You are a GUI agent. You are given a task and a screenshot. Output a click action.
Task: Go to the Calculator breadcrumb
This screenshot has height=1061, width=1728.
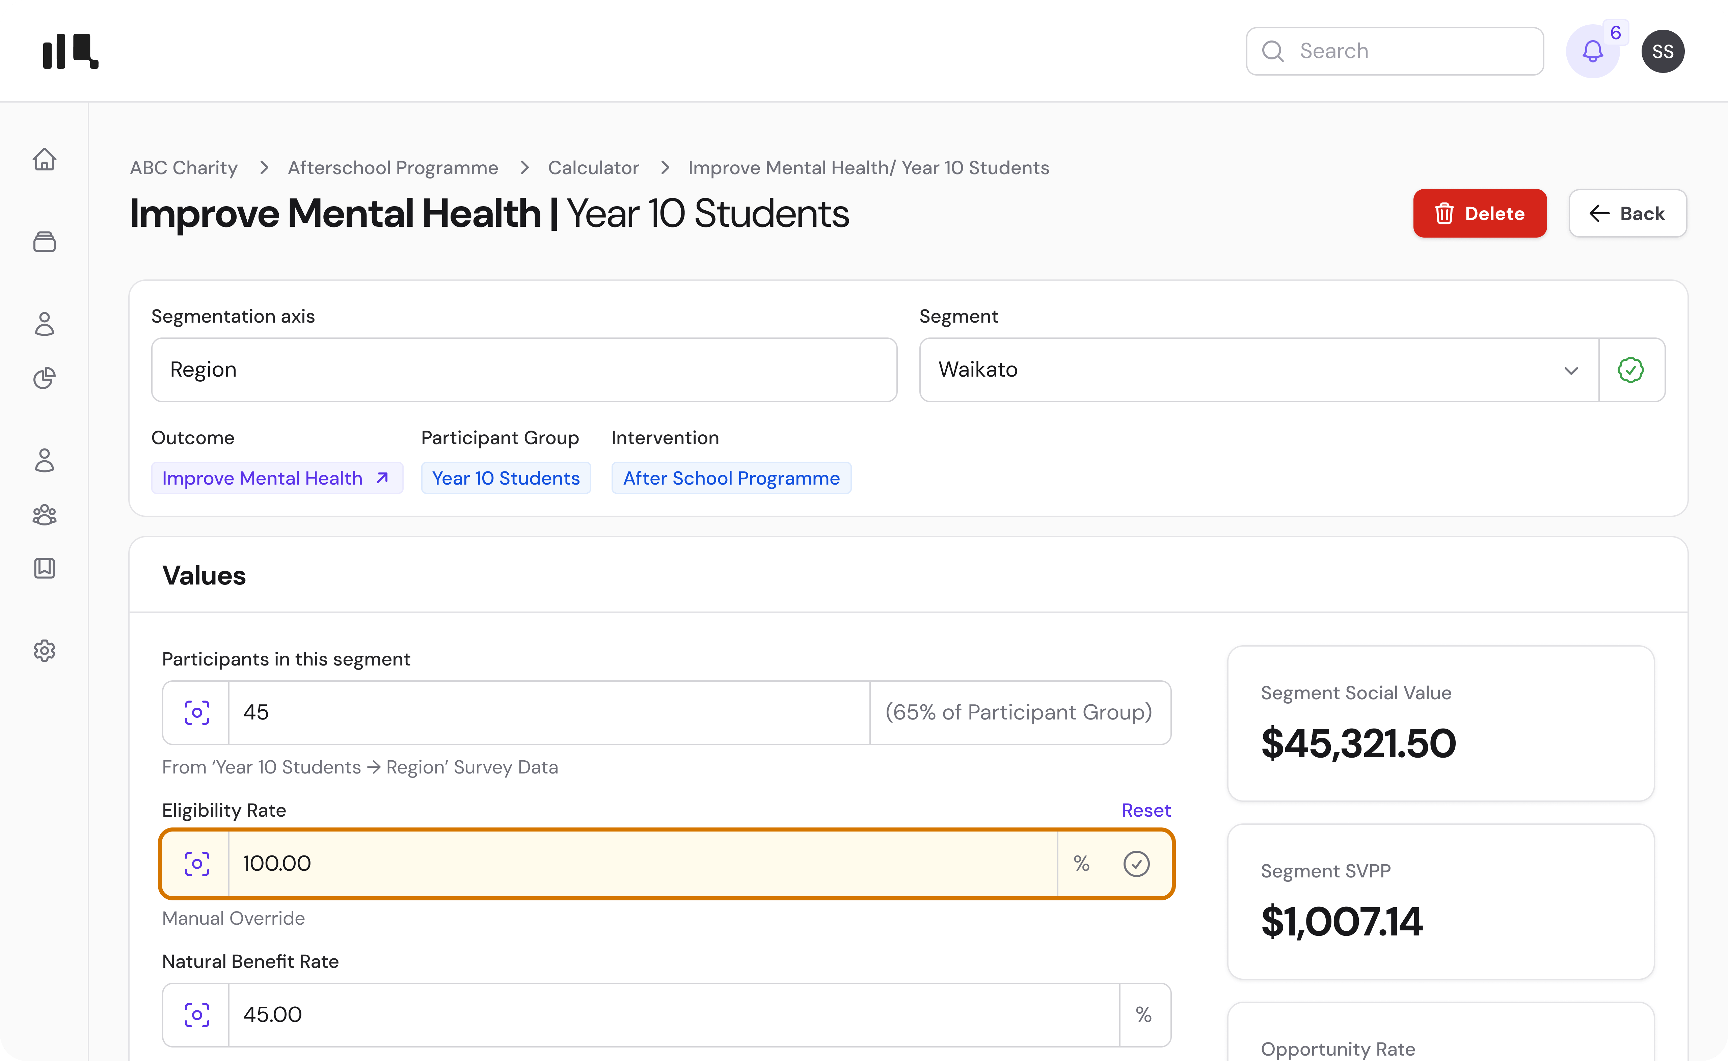[593, 168]
